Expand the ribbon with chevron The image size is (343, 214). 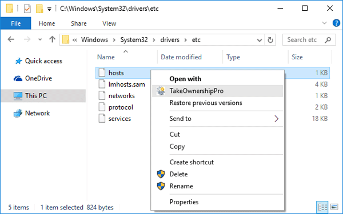pyautogui.click(x=324, y=23)
